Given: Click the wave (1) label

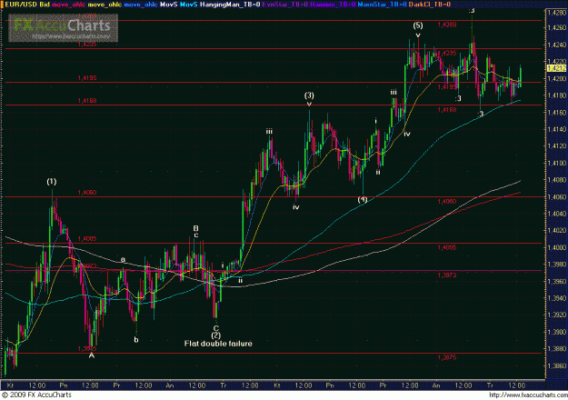Looking at the screenshot, I should pos(52,182).
